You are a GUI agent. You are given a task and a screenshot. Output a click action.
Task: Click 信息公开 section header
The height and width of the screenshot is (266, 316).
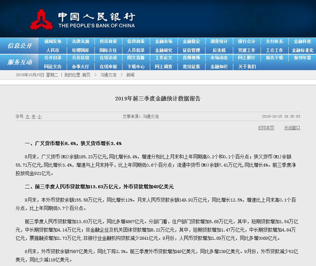pos(20,46)
